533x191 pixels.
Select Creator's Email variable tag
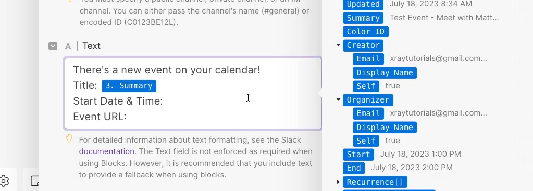tap(368, 59)
